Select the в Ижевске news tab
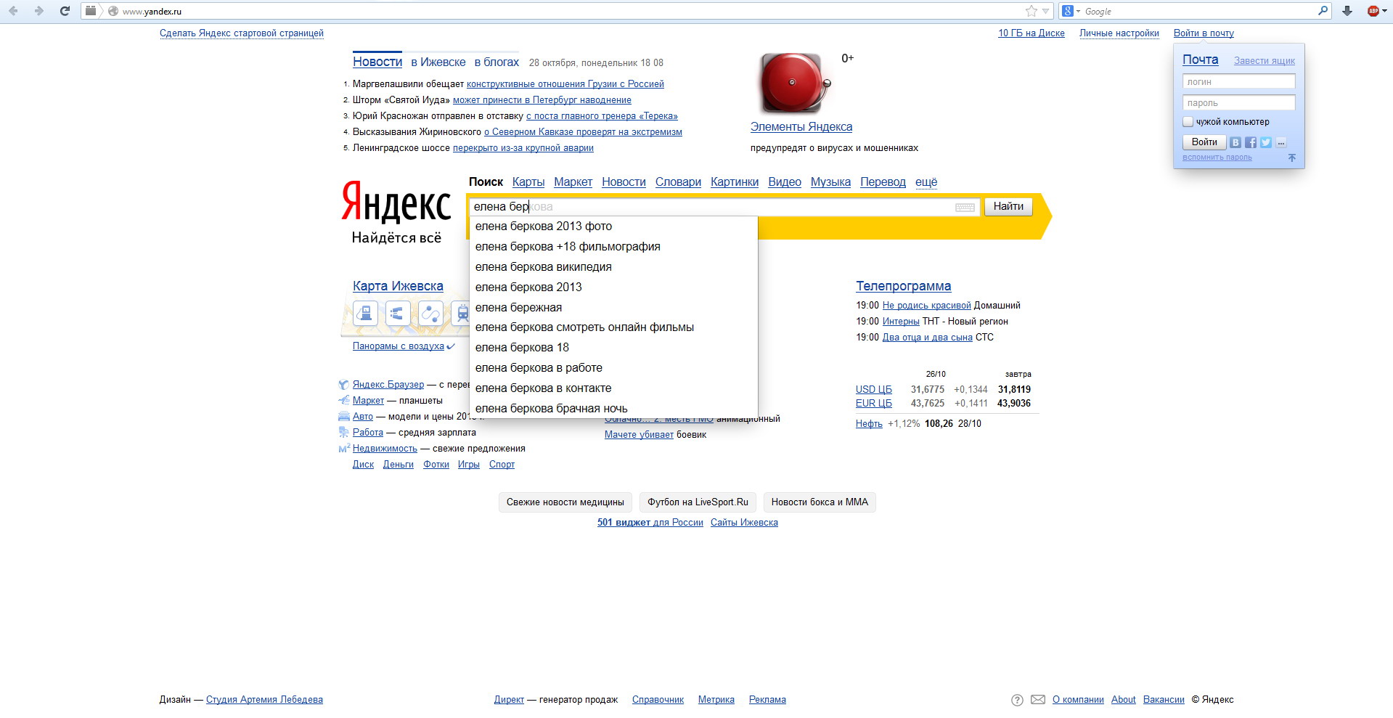The image size is (1393, 718). 438,62
